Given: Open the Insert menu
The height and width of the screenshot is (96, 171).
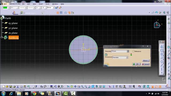Looking at the screenshot, I should [x=41, y=4].
